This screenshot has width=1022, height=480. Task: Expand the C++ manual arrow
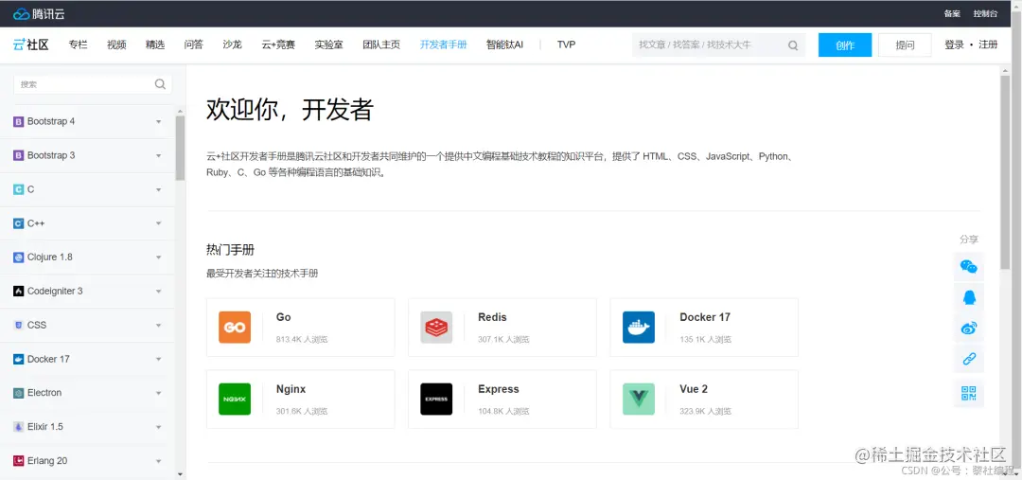pos(158,223)
